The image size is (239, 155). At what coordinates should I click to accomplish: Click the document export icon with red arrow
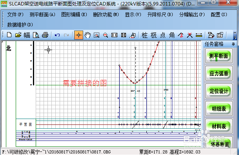pos(211,35)
